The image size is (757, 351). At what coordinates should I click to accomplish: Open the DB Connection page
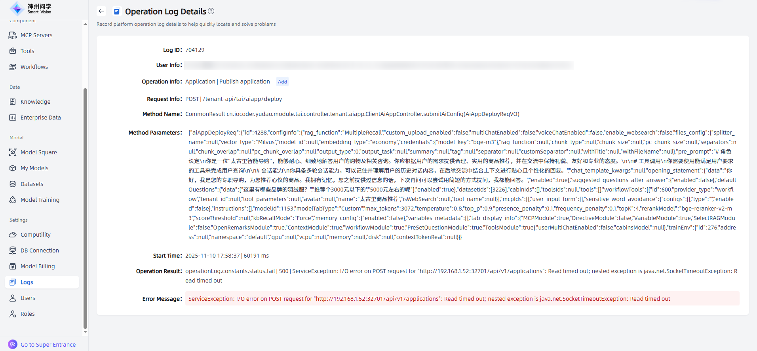tap(40, 250)
